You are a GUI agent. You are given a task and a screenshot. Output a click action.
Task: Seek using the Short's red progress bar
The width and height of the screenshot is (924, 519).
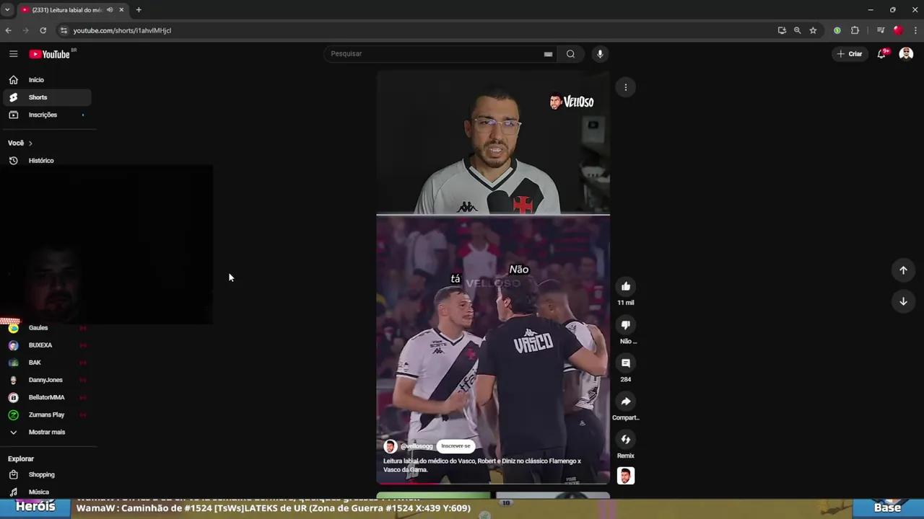point(493,483)
